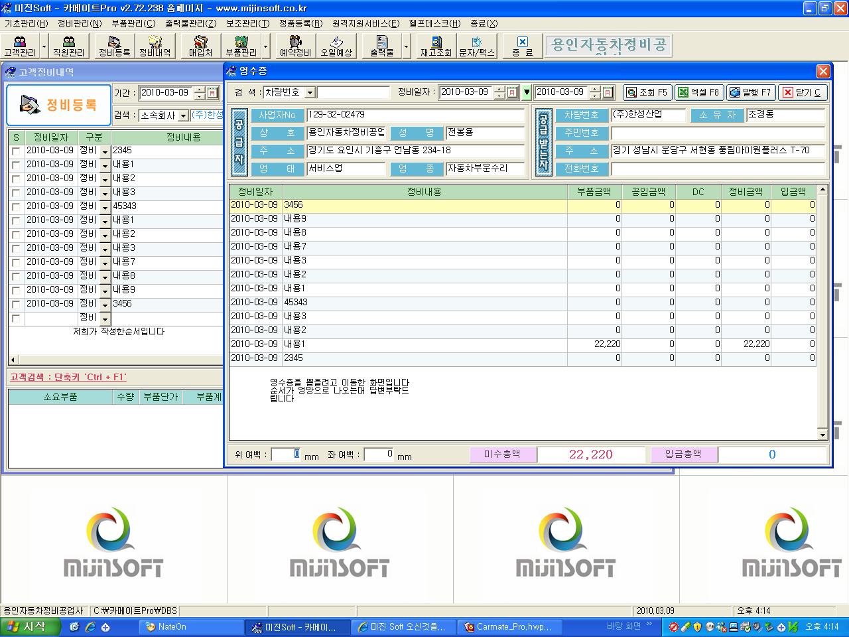Export with the 엑셀 F8 button
Viewport: 849px width, 637px height.
[x=699, y=92]
